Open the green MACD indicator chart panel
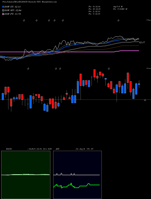The width and height of the screenshot is (151, 199). [x=26, y=175]
